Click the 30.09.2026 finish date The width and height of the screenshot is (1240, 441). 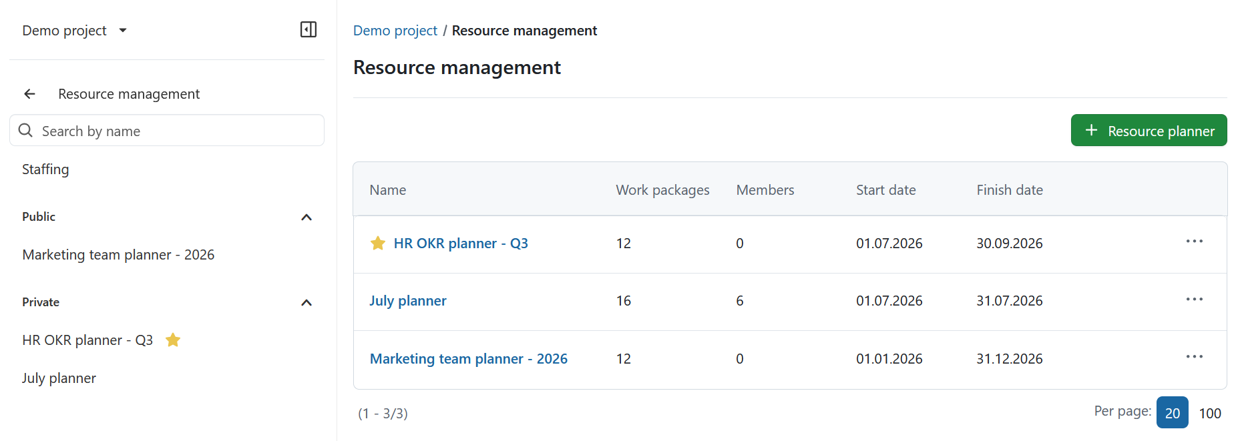click(1010, 244)
